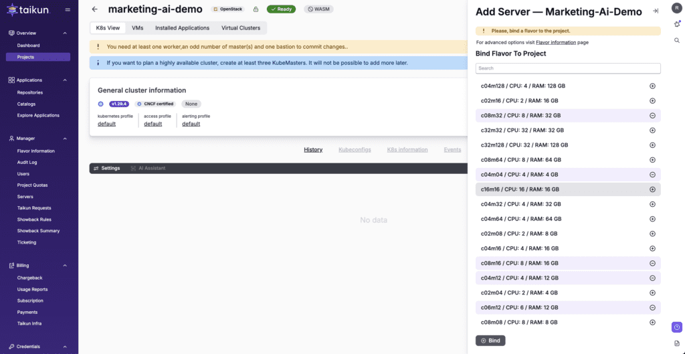The image size is (685, 354).
Task: Collapse the Manager section chevron
Action: pos(65,139)
